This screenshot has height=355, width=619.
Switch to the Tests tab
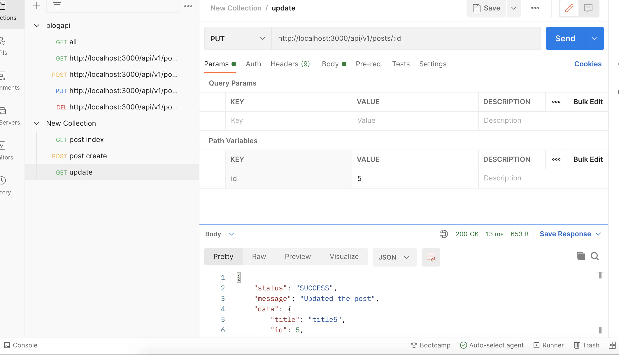click(401, 64)
